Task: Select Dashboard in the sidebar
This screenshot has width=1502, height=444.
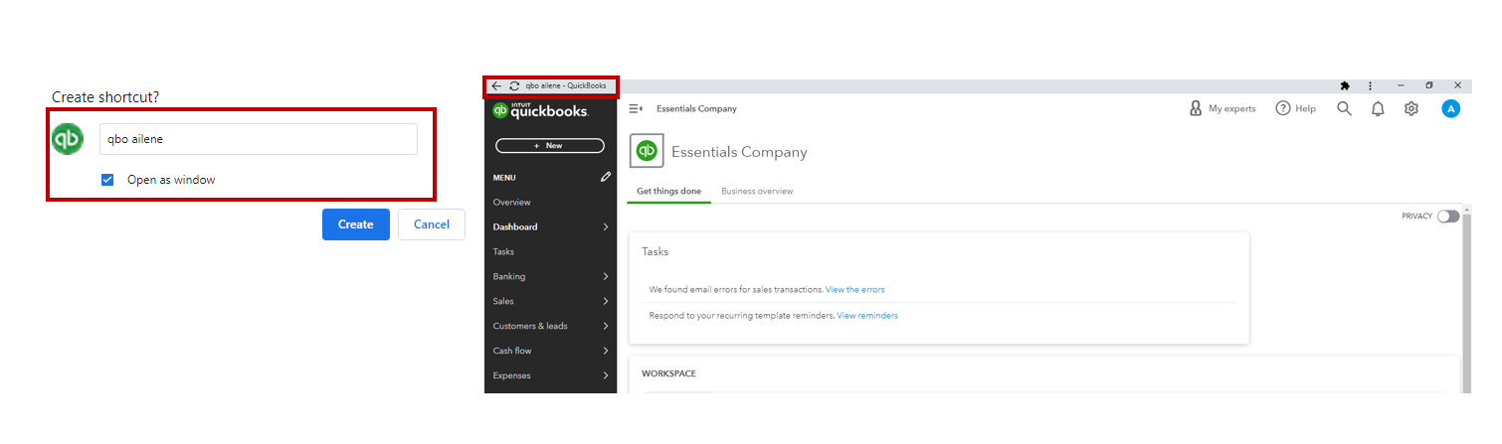Action: [x=515, y=226]
